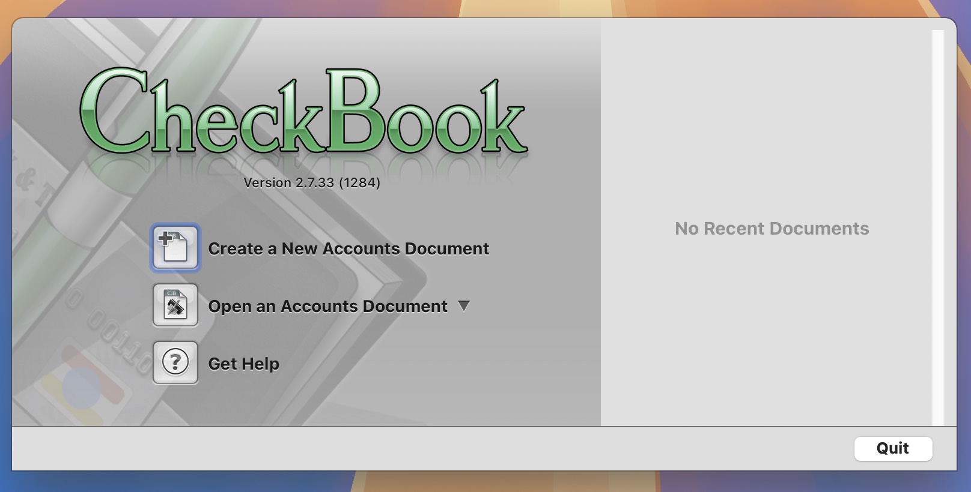971x492 pixels.
Task: Select 'Create a New Accounts Document' label
Action: click(349, 248)
